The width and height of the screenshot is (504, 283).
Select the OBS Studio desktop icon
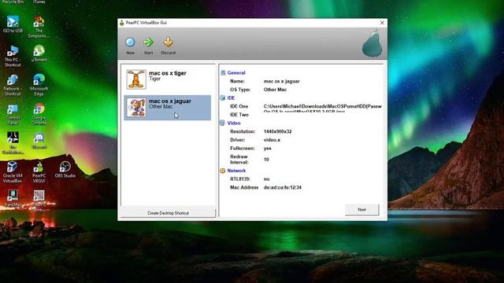pos(65,170)
